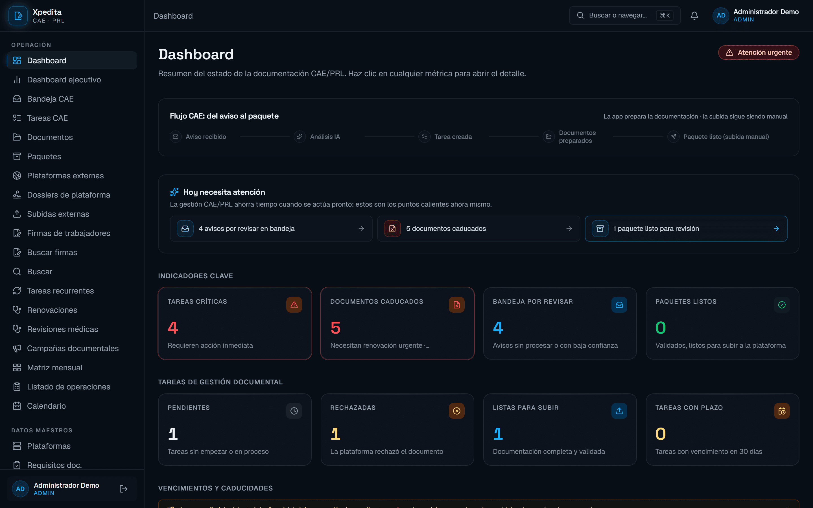Open the Tareas críticas card
The width and height of the screenshot is (813, 508).
tap(235, 323)
